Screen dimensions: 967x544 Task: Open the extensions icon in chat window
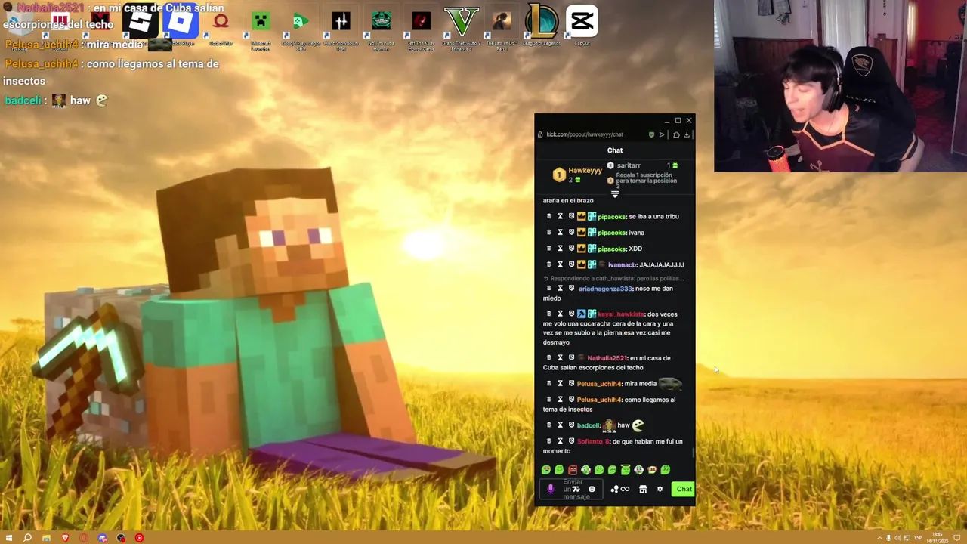(676, 134)
